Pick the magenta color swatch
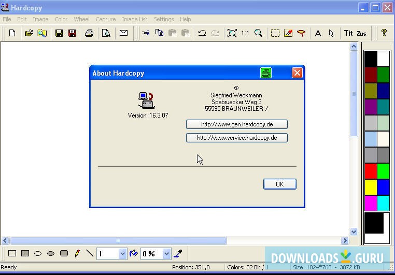The height and width of the screenshot is (275, 395). click(371, 203)
